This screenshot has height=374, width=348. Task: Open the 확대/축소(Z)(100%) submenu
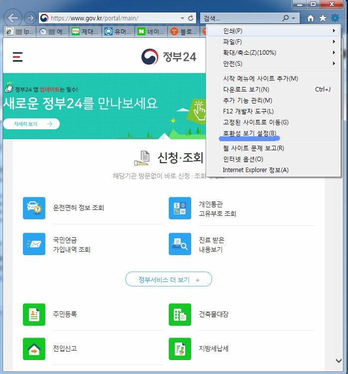(273, 53)
